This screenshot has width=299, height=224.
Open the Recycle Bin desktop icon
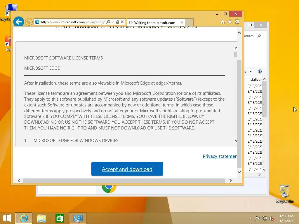point(284,194)
